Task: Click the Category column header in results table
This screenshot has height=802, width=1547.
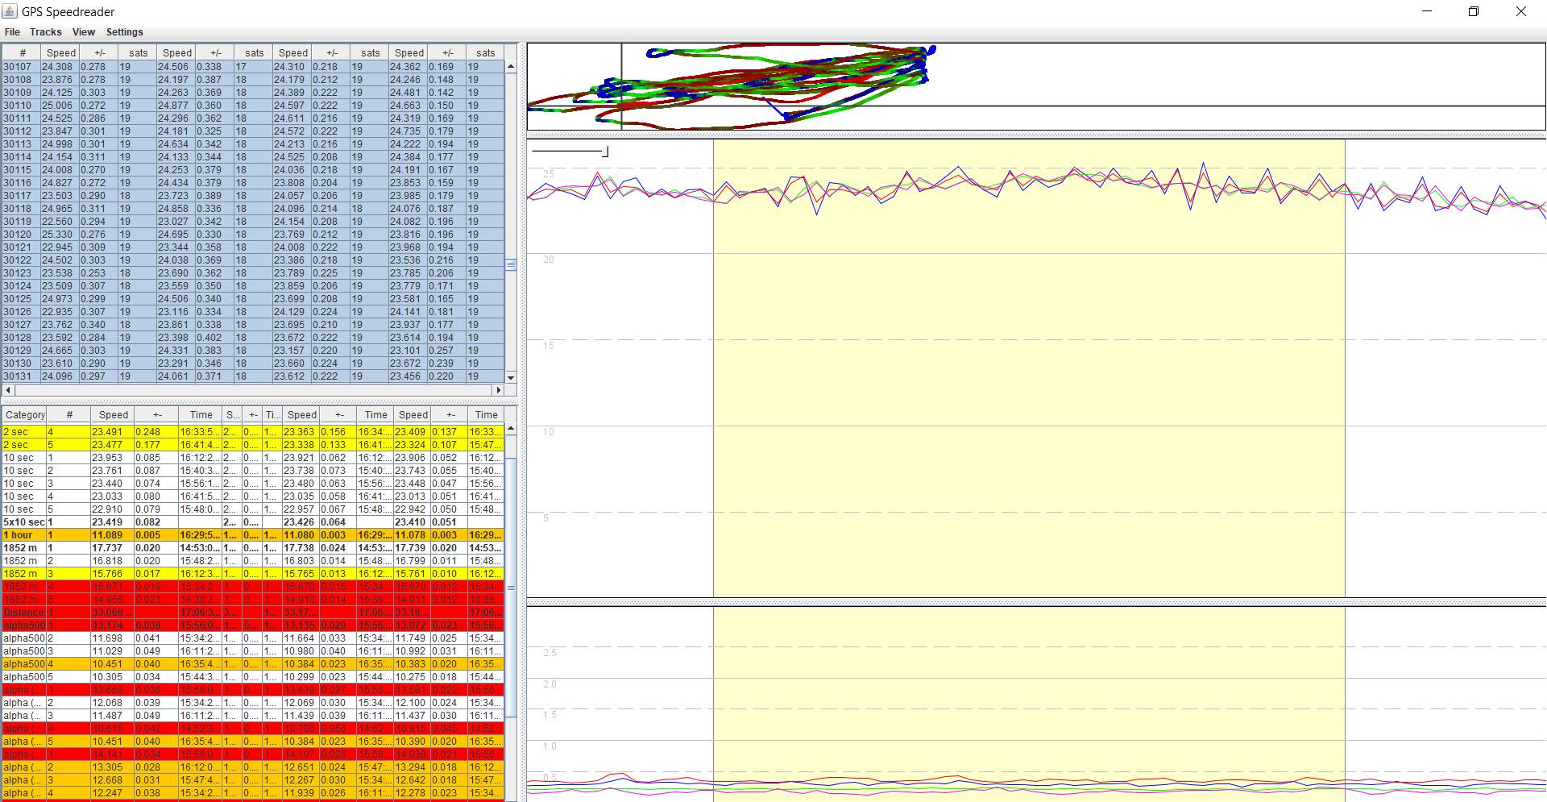Action: (x=25, y=415)
